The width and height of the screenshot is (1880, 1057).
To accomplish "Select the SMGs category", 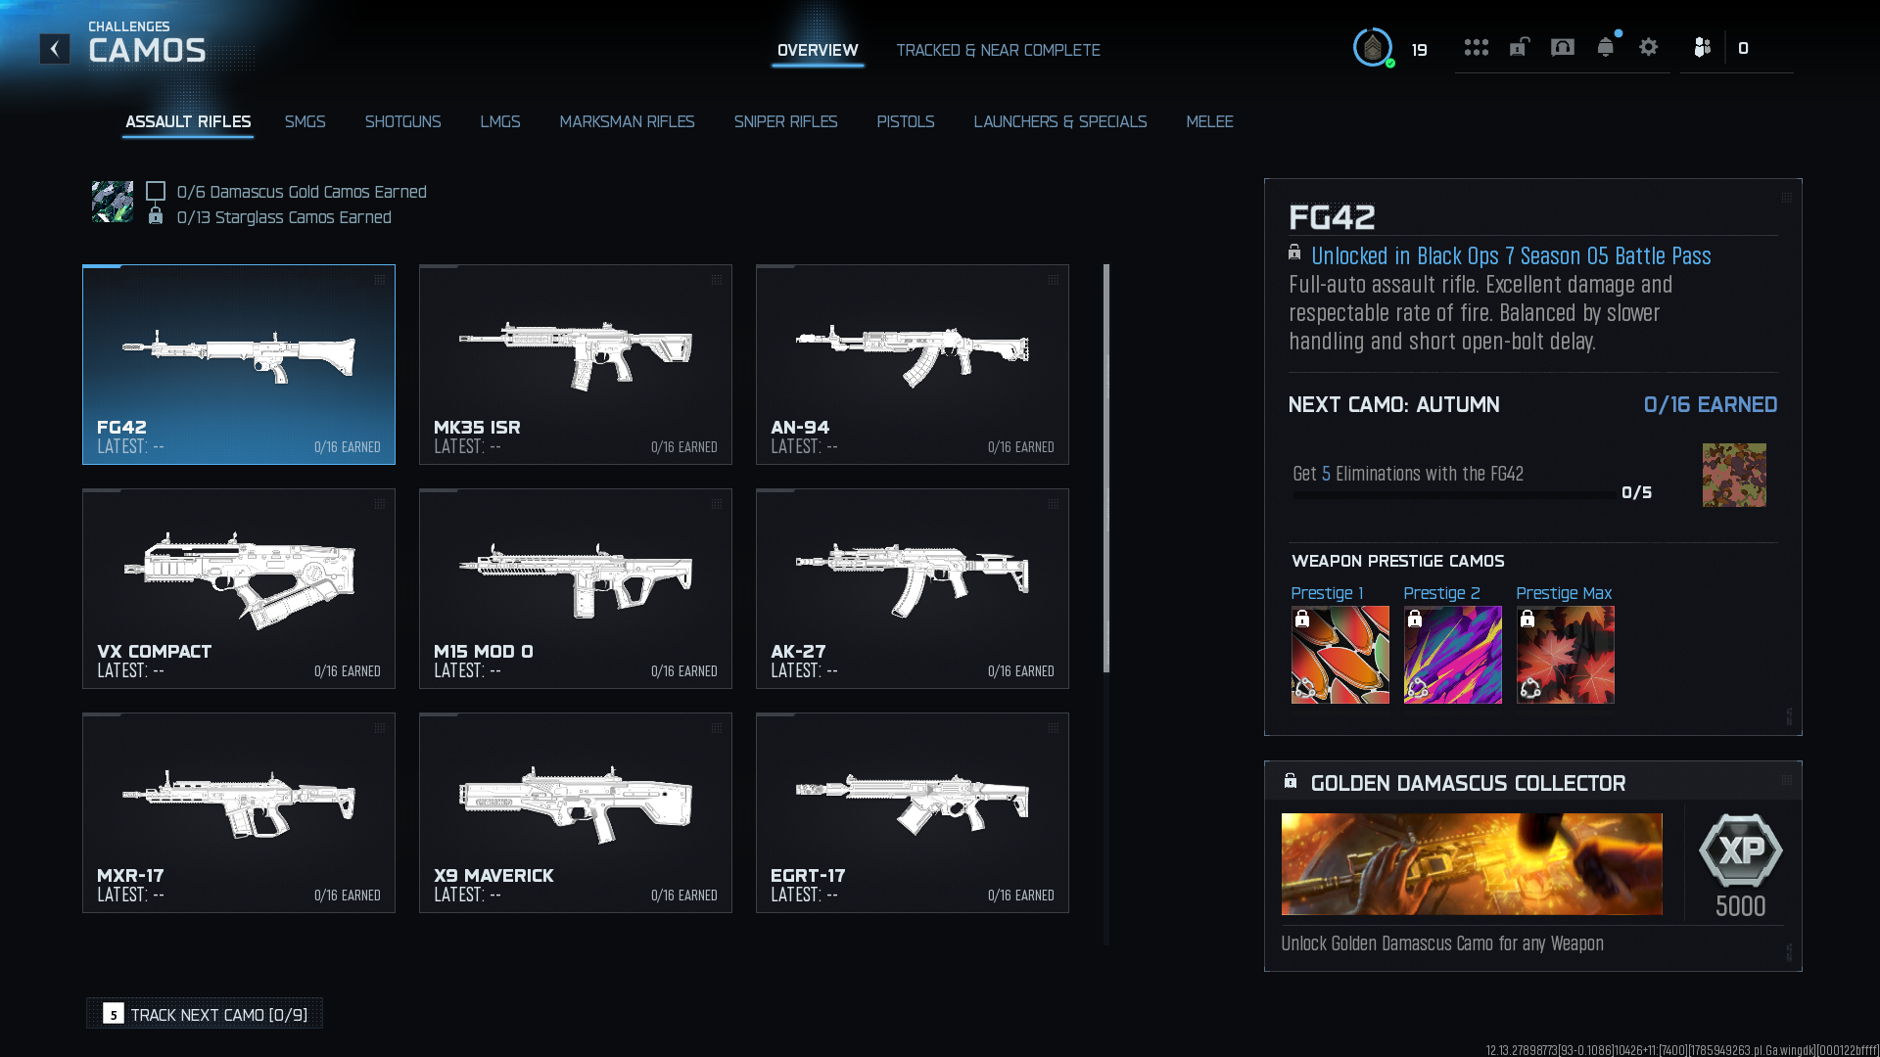I will tap(305, 121).
